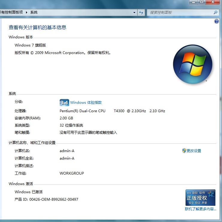Screen dimensions: 222x222
Task: Click the Windows 已激活 text
Action: 28,192
